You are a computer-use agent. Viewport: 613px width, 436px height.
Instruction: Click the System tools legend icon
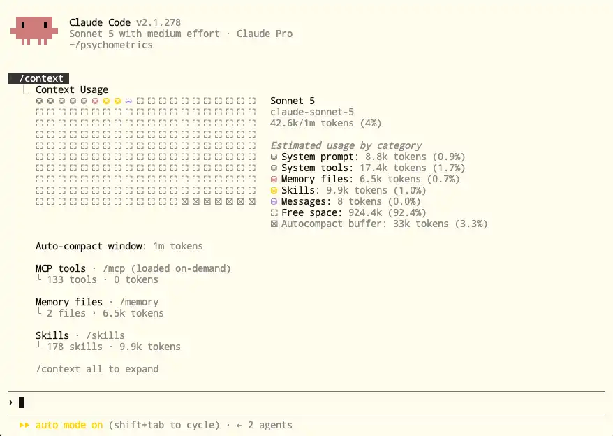(x=274, y=168)
